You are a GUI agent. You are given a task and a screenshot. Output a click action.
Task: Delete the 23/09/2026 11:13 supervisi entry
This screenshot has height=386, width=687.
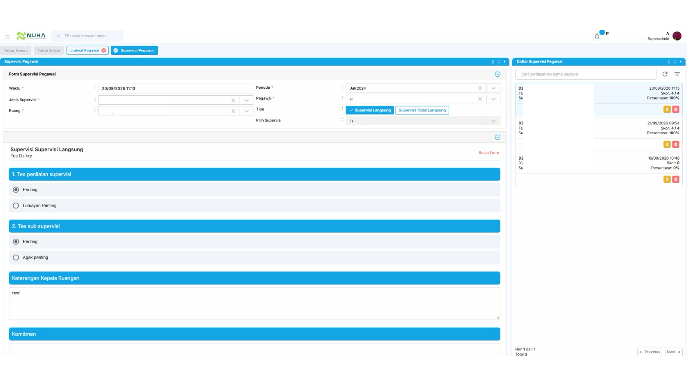pos(676,109)
